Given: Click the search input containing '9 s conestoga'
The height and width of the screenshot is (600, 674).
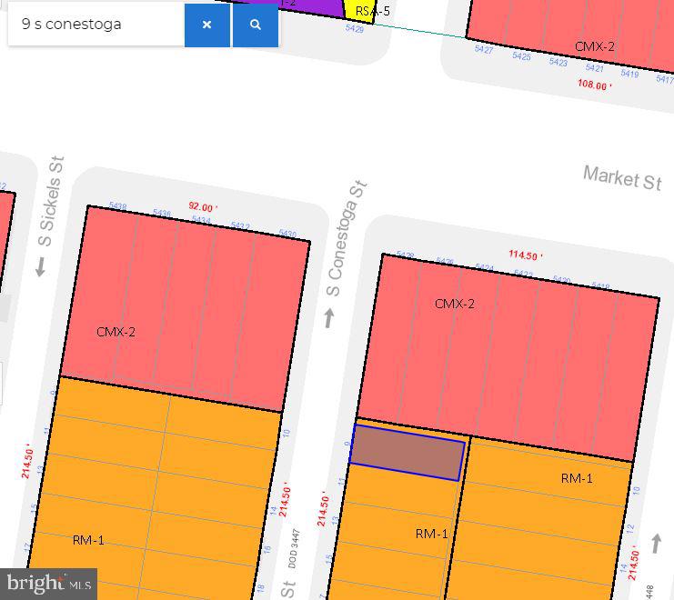Looking at the screenshot, I should click(x=96, y=25).
